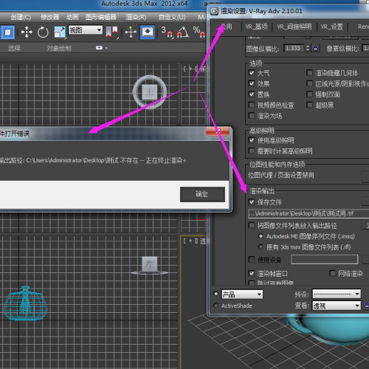The height and width of the screenshot is (369, 369).
Task: Select the Move tool
Action: pos(27,32)
